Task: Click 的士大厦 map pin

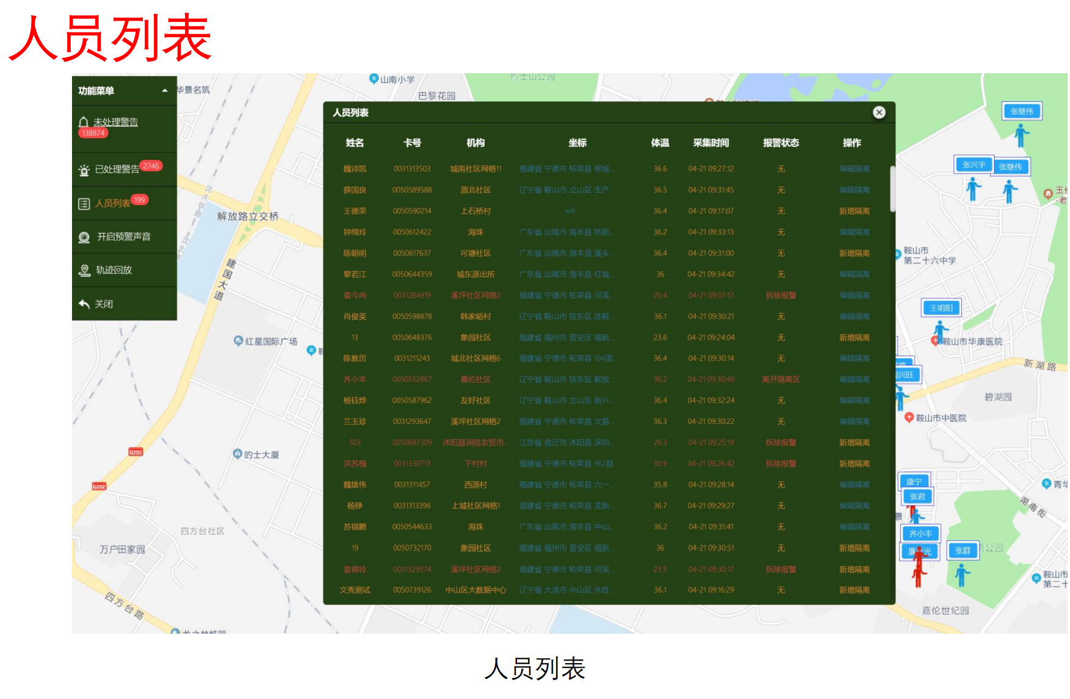Action: pyautogui.click(x=237, y=454)
